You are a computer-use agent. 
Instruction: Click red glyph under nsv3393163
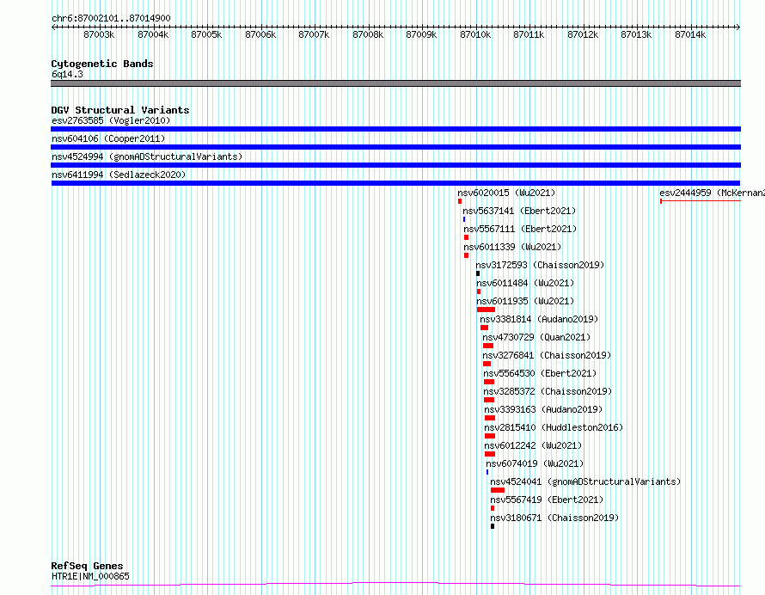[x=490, y=418]
